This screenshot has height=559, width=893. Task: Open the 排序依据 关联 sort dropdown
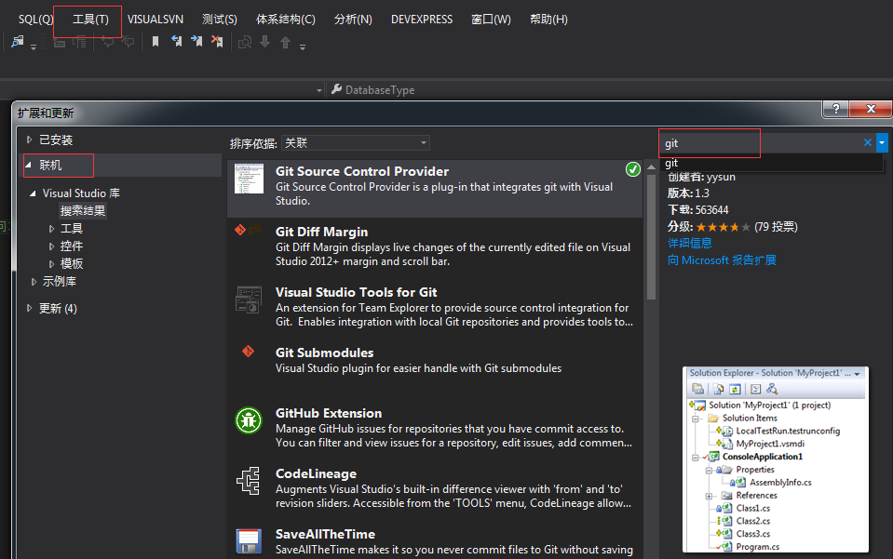356,142
